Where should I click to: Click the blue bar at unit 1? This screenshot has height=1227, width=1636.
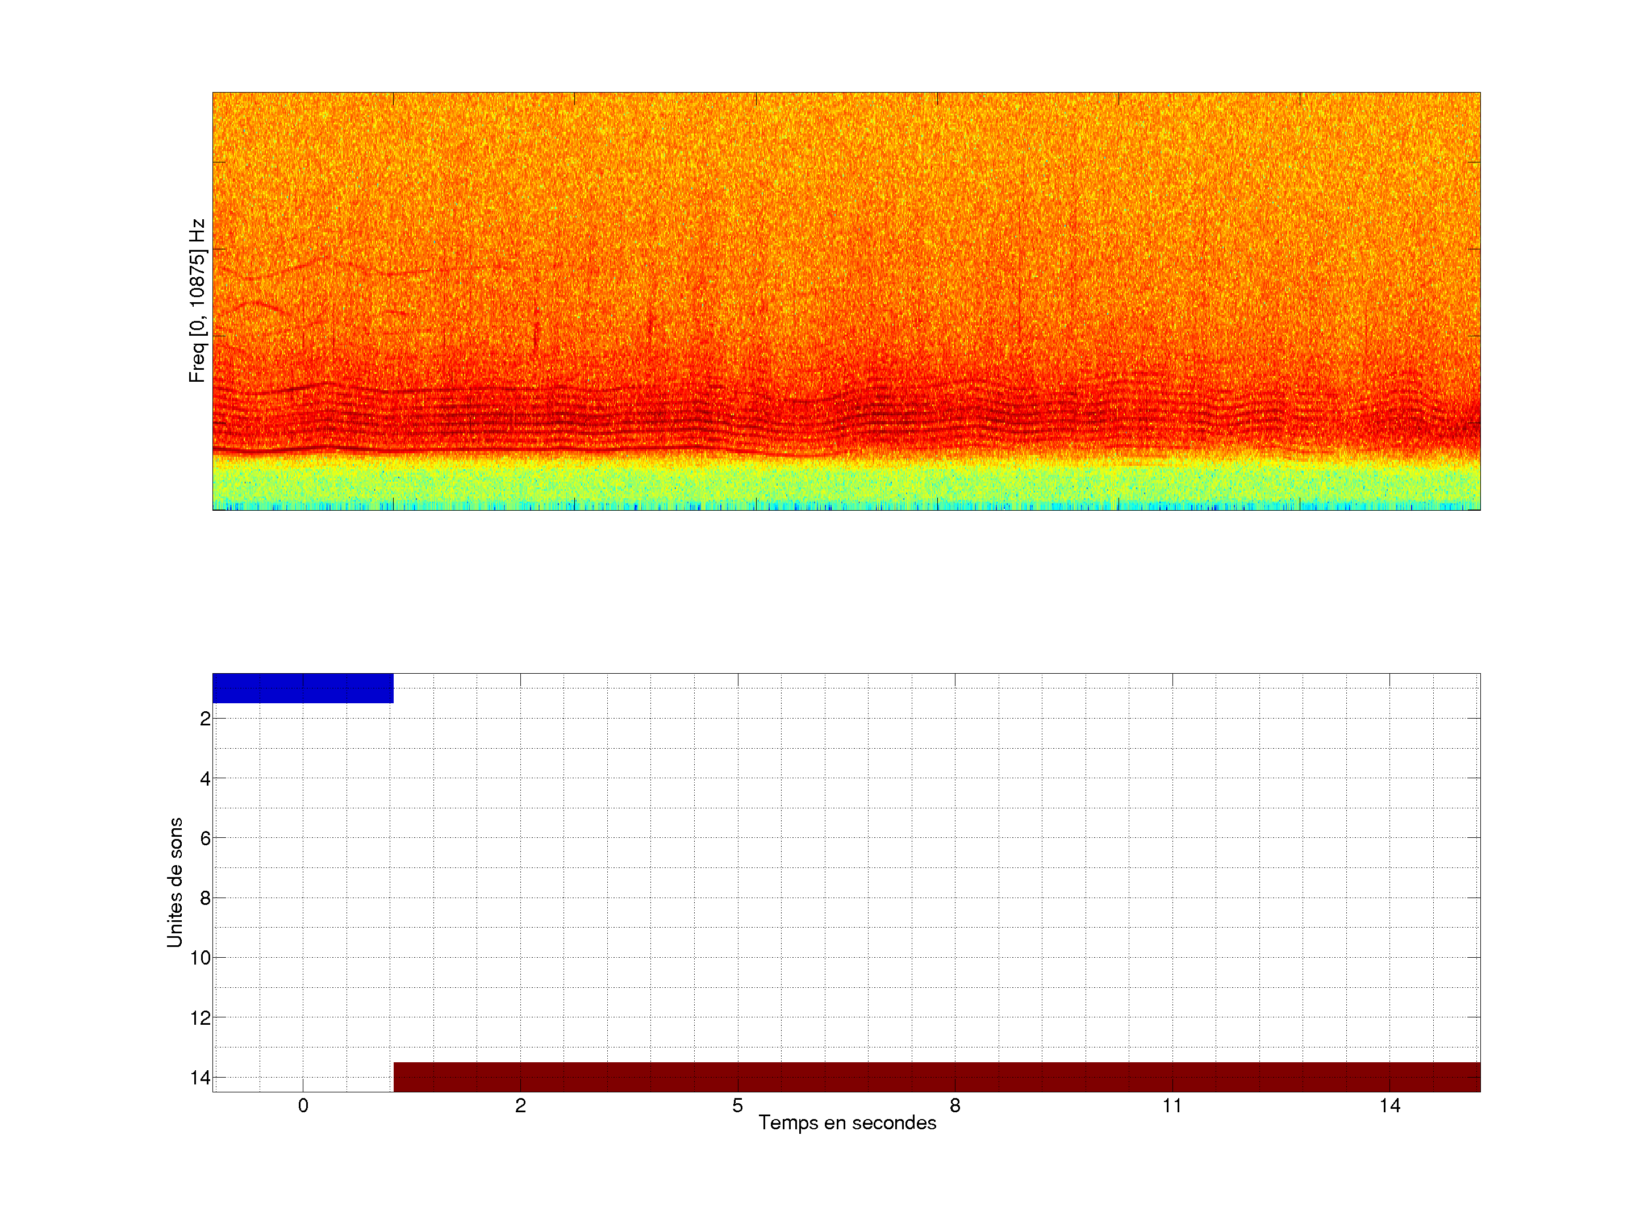[303, 688]
